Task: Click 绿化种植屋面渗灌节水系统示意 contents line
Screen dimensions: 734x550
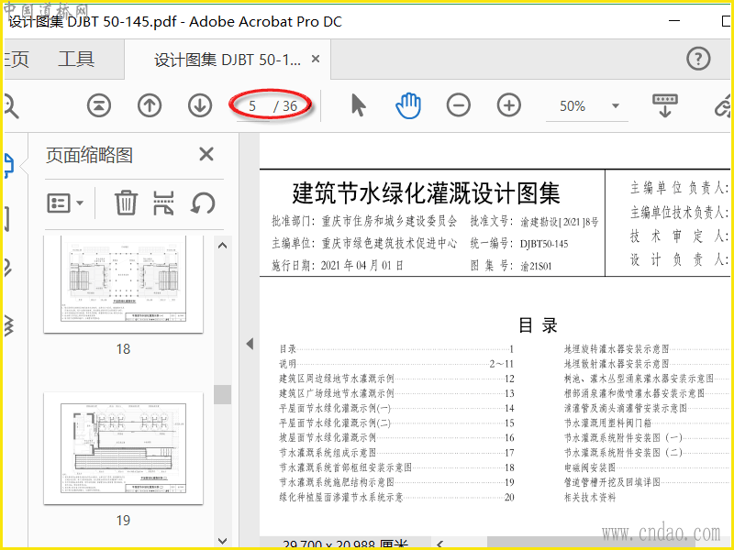Action: click(396, 497)
